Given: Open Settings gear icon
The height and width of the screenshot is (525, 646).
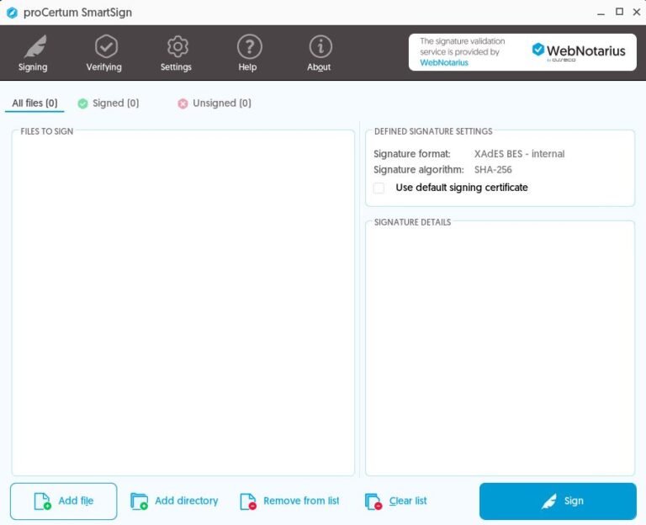Looking at the screenshot, I should click(x=176, y=46).
